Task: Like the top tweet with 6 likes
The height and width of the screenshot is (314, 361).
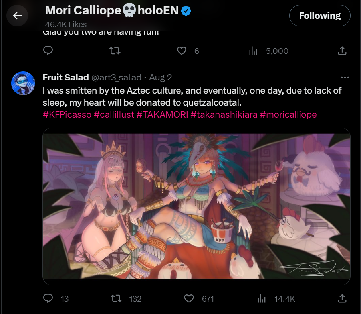Action: (x=182, y=51)
